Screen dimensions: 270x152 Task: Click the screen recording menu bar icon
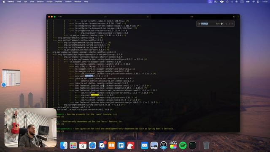pos(216,2)
